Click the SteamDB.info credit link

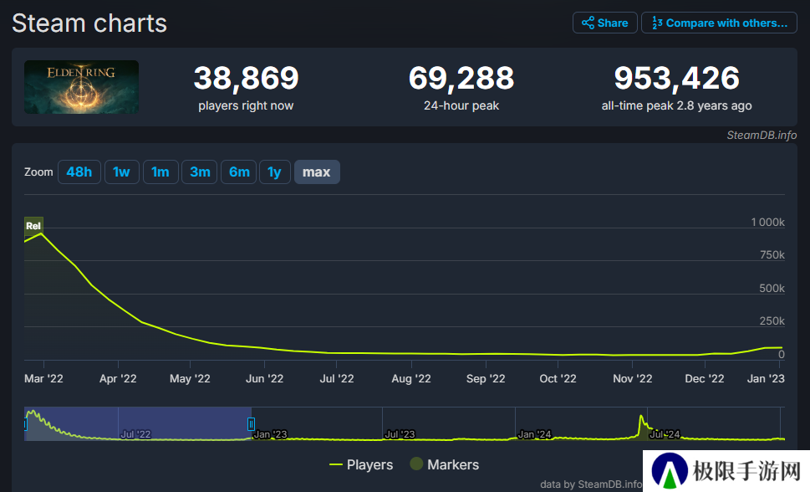(762, 135)
